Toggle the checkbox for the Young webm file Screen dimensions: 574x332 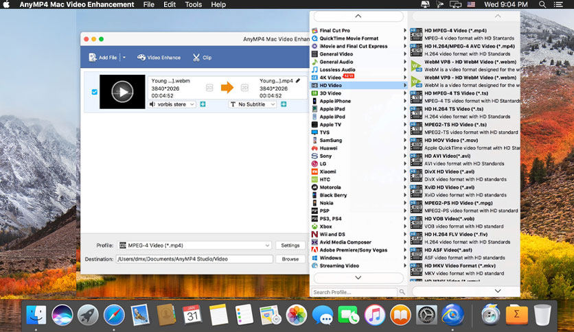point(95,92)
